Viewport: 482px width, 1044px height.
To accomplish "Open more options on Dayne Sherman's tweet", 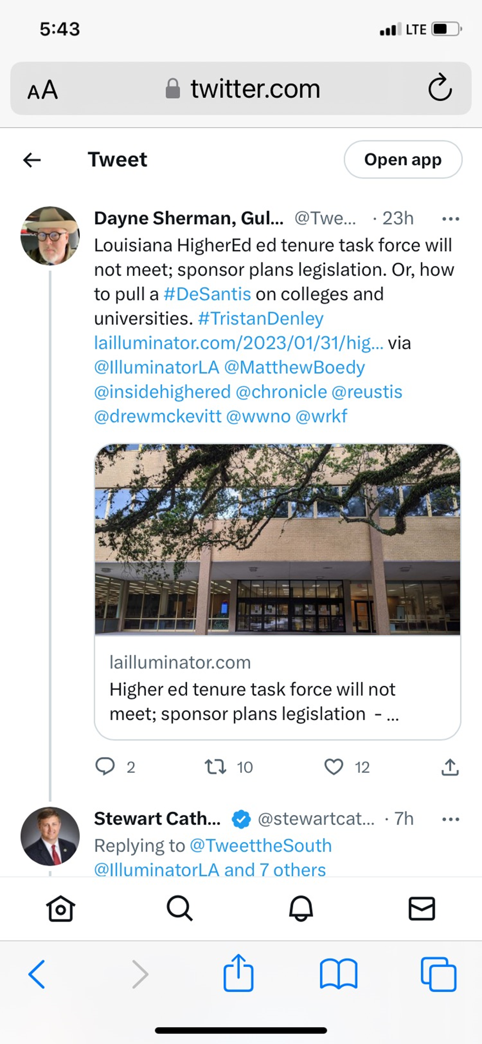I will coord(450,219).
